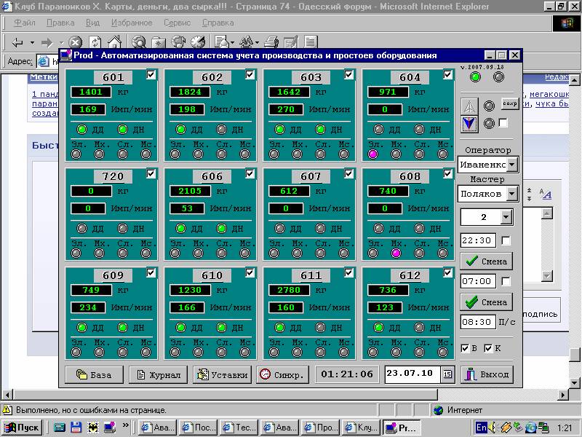Viewport: 582px width, 437px height.
Task: Uncheck the checkbox for unit 602
Action: [x=250, y=75]
